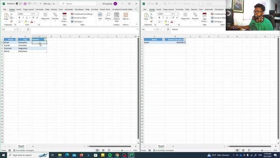Open Formulas tab in left window
280x158 pixels.
point(39,9)
